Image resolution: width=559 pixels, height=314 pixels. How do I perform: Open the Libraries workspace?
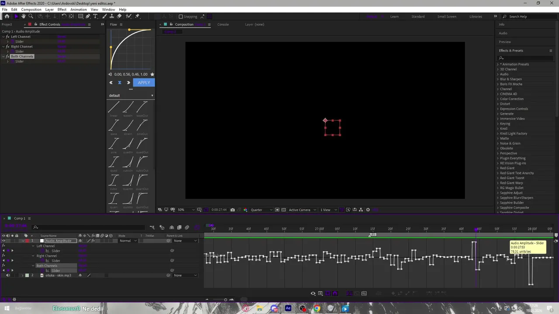476,17
